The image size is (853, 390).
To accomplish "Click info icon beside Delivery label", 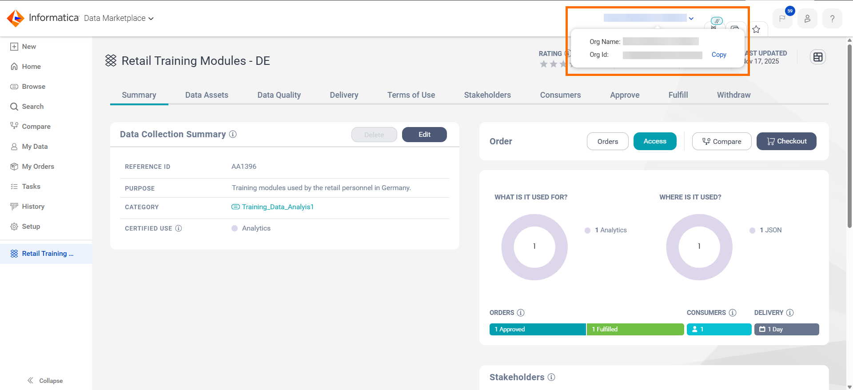I will pyautogui.click(x=790, y=313).
